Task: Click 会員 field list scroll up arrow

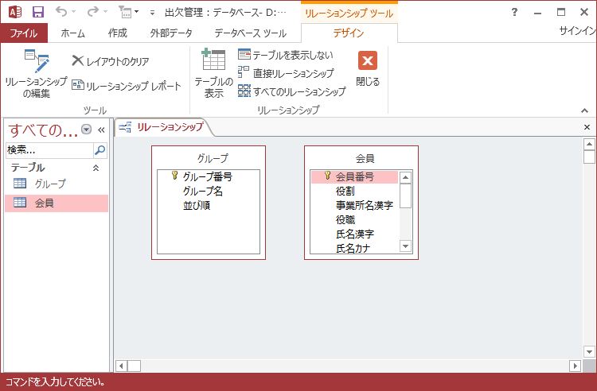Action: click(x=405, y=177)
